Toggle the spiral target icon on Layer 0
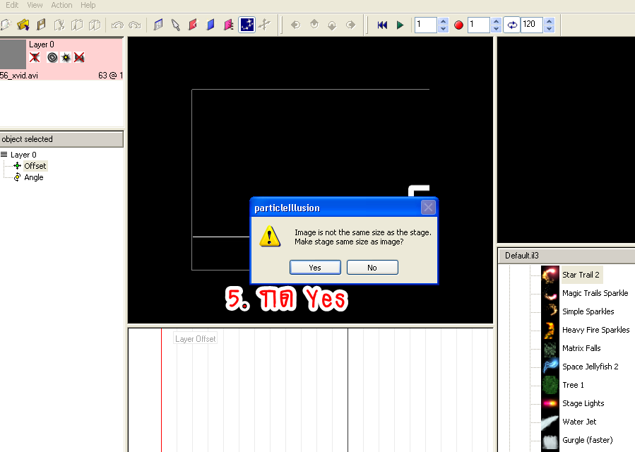Screen dimensions: 635x452 pos(52,57)
